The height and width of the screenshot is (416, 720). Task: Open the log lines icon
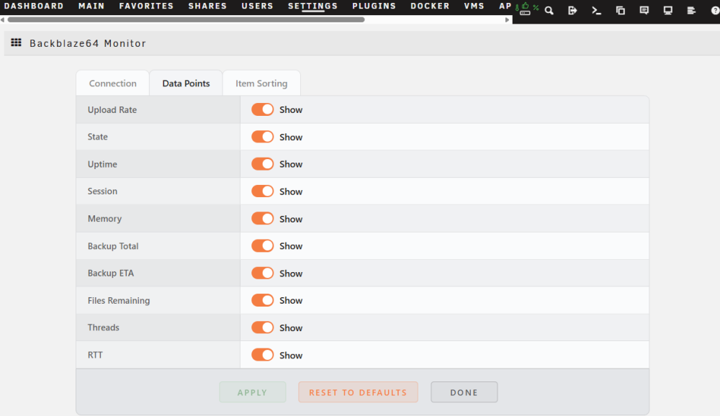[691, 10]
